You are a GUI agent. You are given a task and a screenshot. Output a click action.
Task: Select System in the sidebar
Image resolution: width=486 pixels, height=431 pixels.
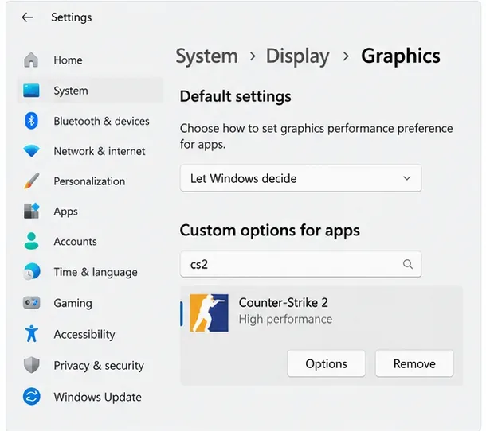(90, 91)
